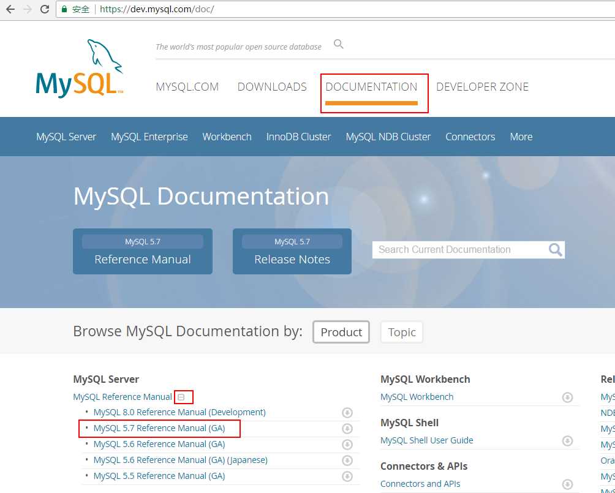
Task: Download 5.6 Japanese manual via arrow icon
Action: pos(347,461)
